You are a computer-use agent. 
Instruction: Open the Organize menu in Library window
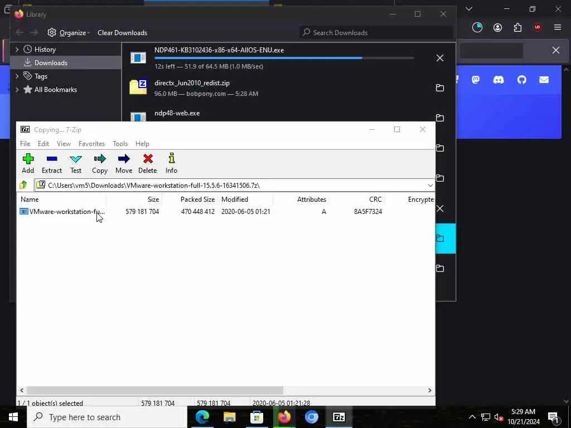[x=69, y=33]
